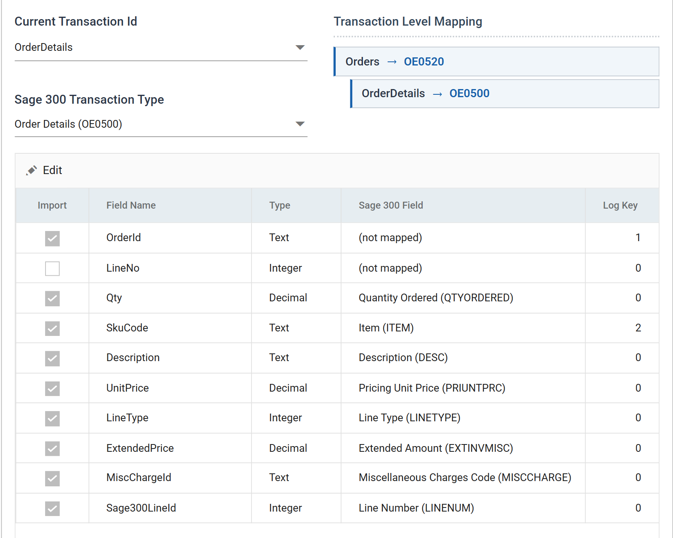Select the OrderDetails to OE0500 mapping row

(x=504, y=94)
